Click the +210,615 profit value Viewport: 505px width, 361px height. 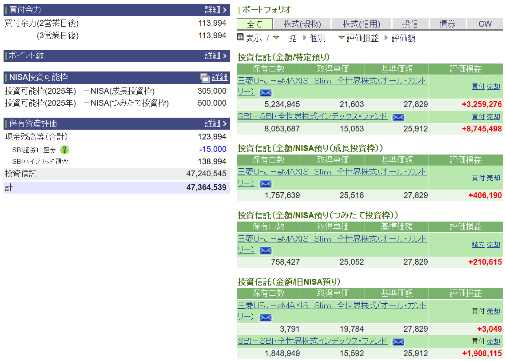coord(485,262)
